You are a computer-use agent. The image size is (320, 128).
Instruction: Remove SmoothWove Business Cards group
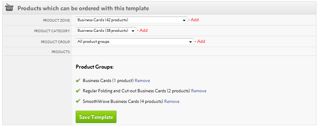pyautogui.click(x=172, y=101)
